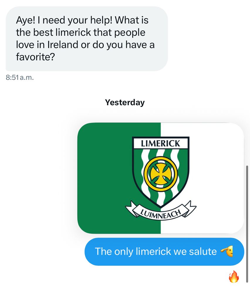Image resolution: width=250 pixels, height=293 pixels.
Task: Click the "Yesterday" date separator
Action: point(125,103)
